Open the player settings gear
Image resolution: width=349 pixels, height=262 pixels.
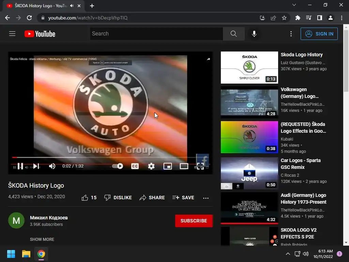(x=151, y=166)
